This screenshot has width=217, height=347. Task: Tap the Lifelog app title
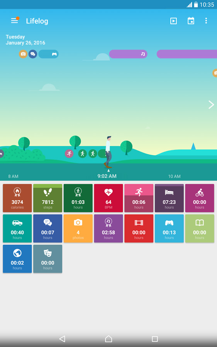click(x=37, y=21)
